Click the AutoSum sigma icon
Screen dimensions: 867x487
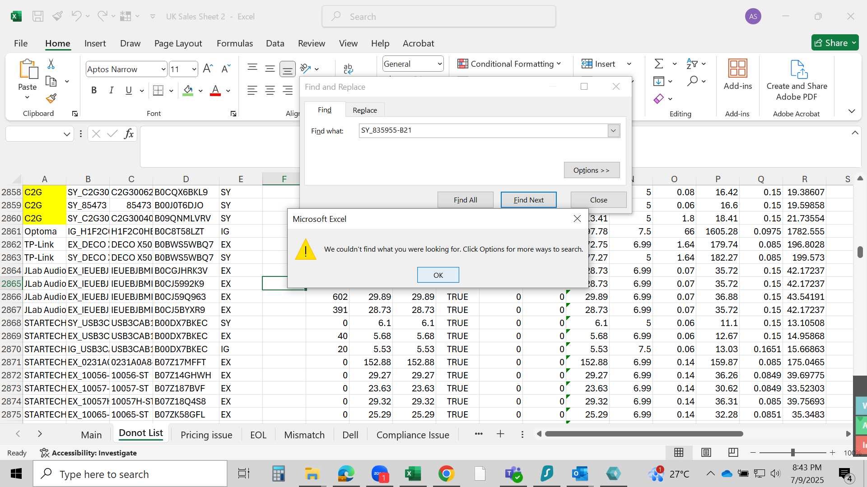click(x=659, y=64)
